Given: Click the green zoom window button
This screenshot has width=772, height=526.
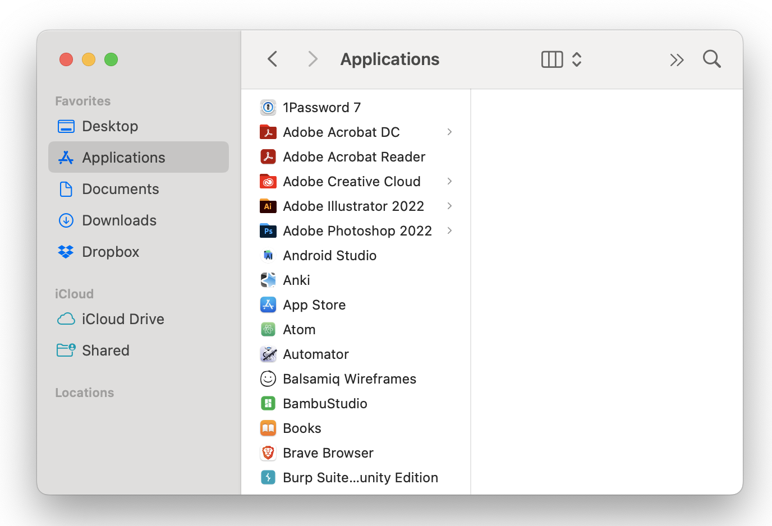Looking at the screenshot, I should [111, 59].
